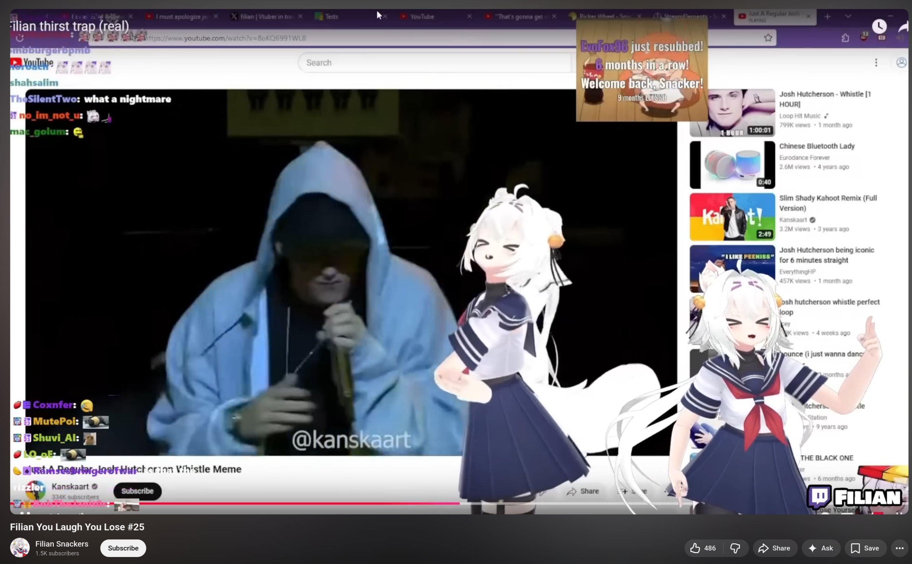
Task: Click the bookmark star in recorded address bar
Action: [x=767, y=38]
